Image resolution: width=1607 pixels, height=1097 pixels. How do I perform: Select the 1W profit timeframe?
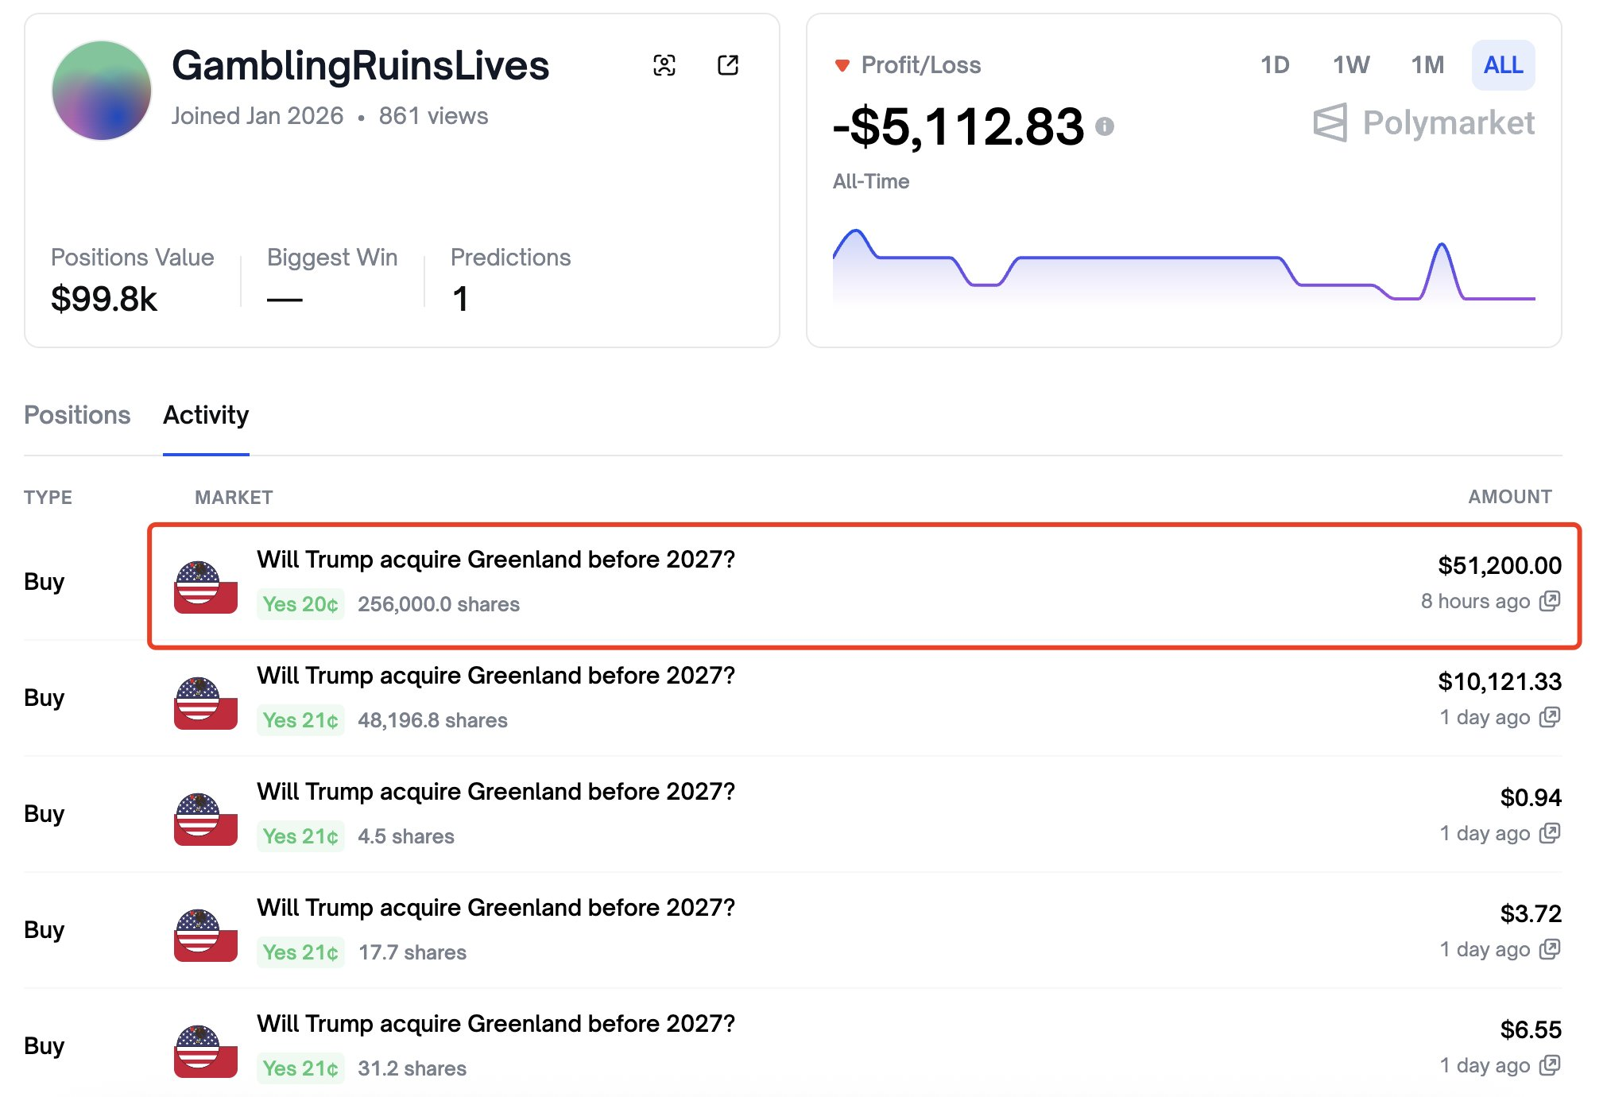(1350, 65)
